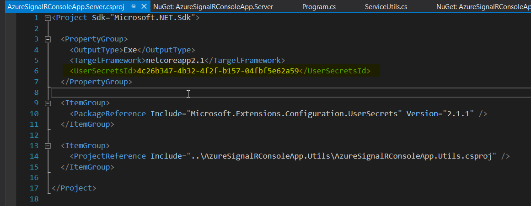531x206 pixels.
Task: Click closing ItemGroup tag on line 15
Action: [88, 167]
